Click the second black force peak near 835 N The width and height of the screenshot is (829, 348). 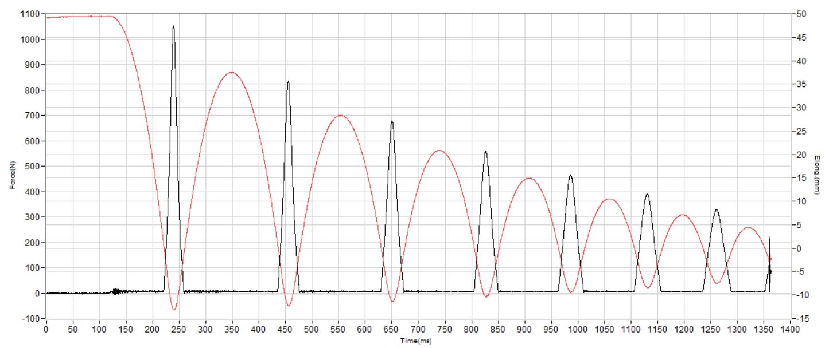pos(288,82)
